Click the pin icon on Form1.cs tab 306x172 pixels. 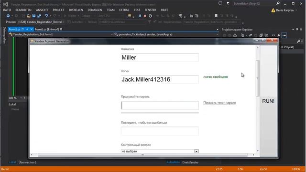27,29
